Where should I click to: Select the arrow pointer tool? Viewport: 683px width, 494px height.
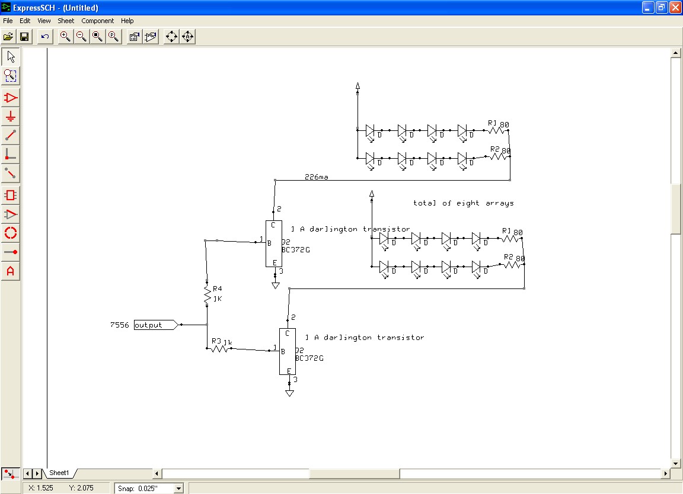point(11,57)
